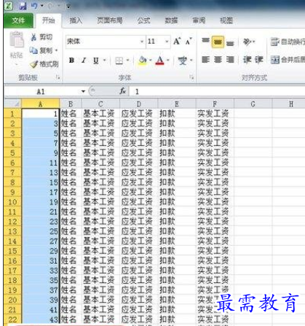This screenshot has height=326, width=305.
Task: Toggle Bold formatting
Action: click(x=71, y=61)
